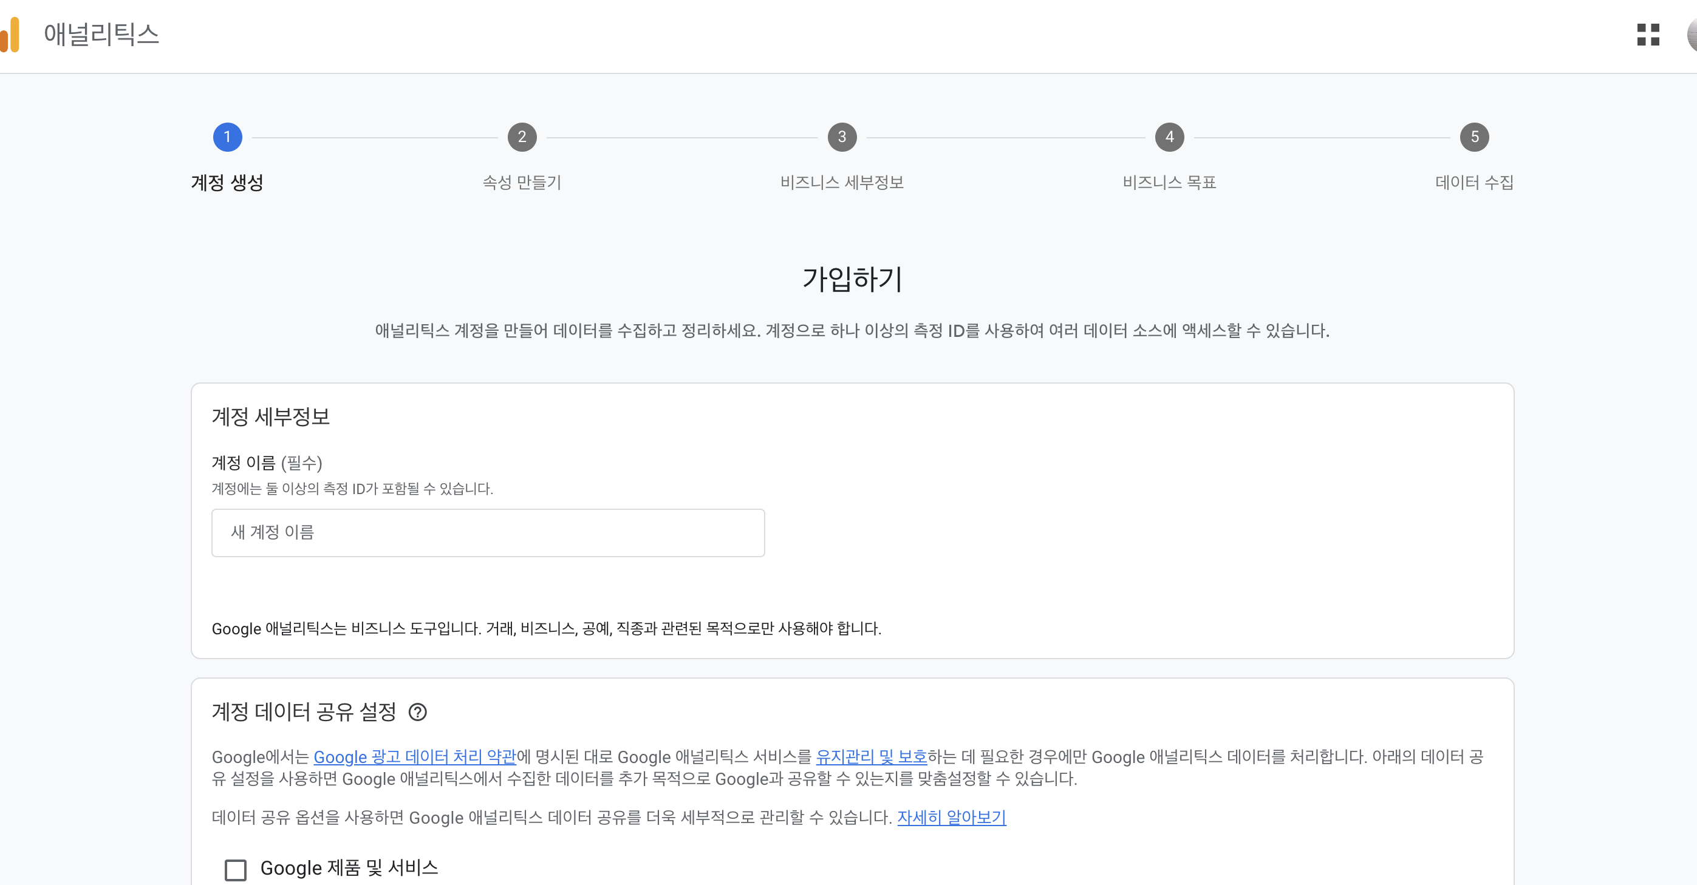This screenshot has height=885, width=1697.
Task: Click the 계정 생성 step label
Action: [227, 182]
